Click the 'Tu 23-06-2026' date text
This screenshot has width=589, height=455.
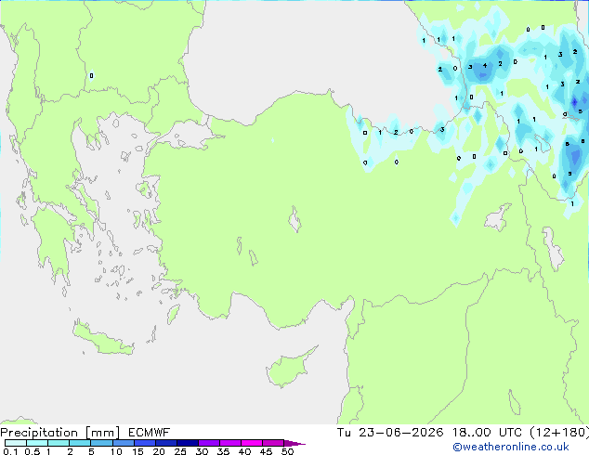pos(390,433)
